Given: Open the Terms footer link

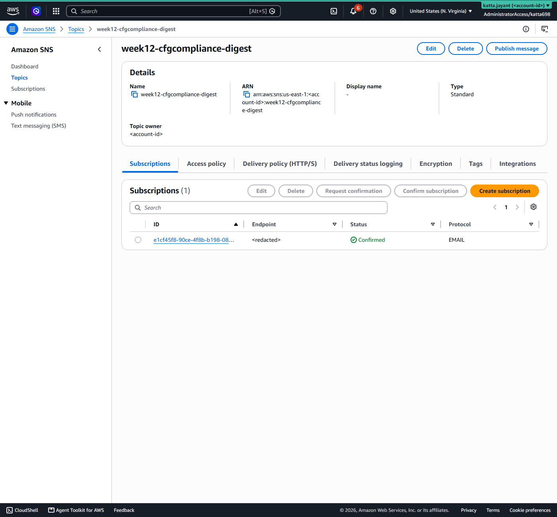Looking at the screenshot, I should tap(493, 510).
